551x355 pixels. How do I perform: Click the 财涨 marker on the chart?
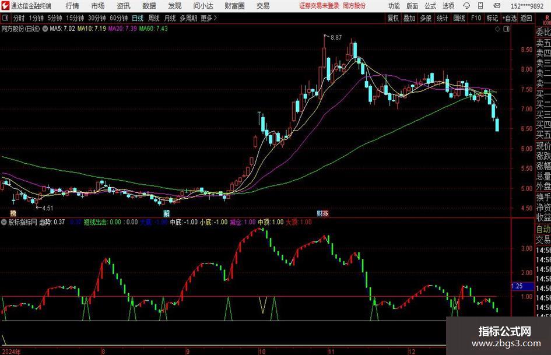[x=322, y=213]
